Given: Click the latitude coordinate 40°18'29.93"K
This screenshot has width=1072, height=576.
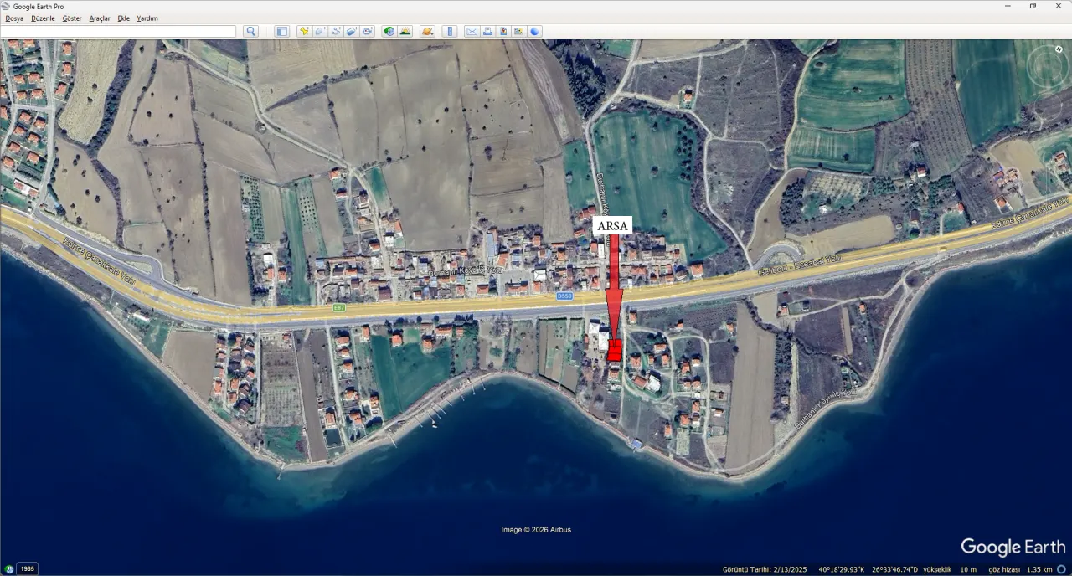Looking at the screenshot, I should 842,569.
